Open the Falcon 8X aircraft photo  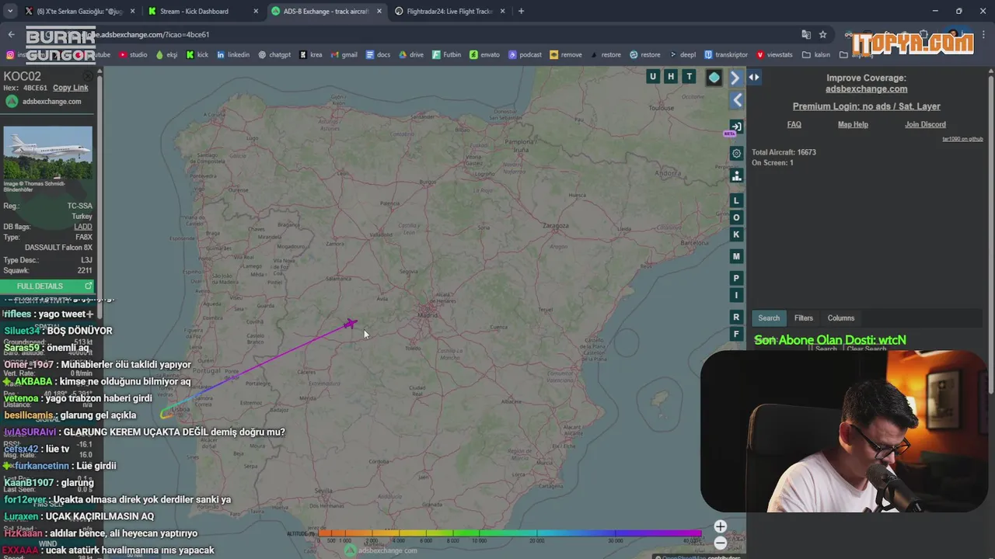point(47,153)
